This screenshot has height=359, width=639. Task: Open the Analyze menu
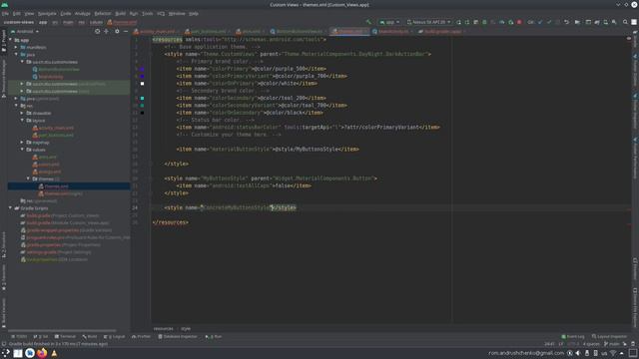click(82, 13)
